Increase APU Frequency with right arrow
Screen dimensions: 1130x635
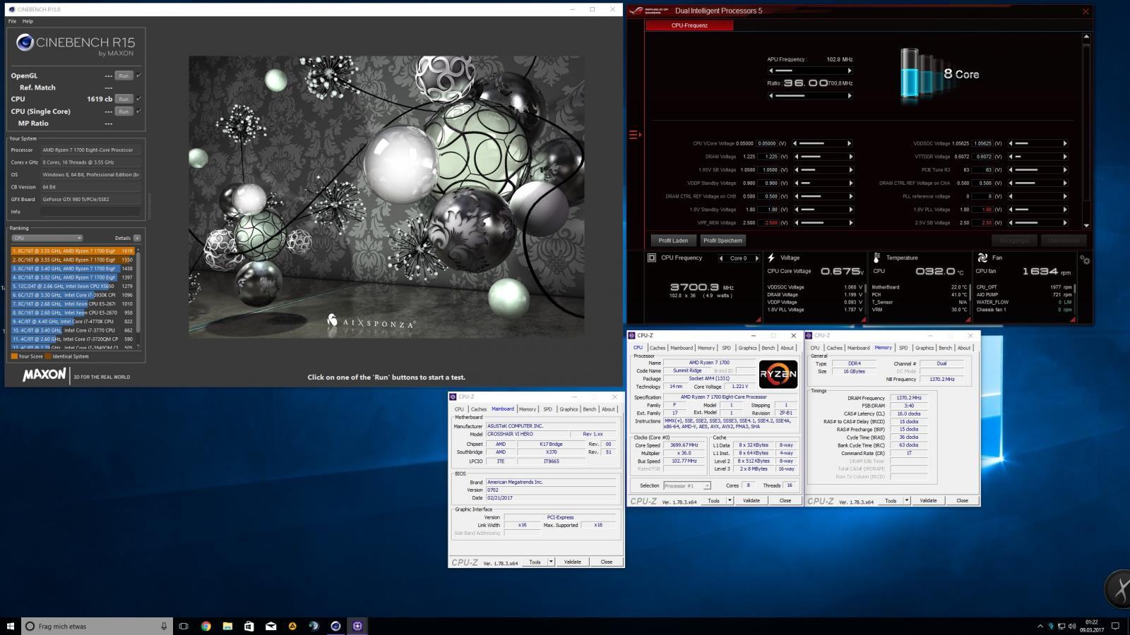click(x=850, y=71)
